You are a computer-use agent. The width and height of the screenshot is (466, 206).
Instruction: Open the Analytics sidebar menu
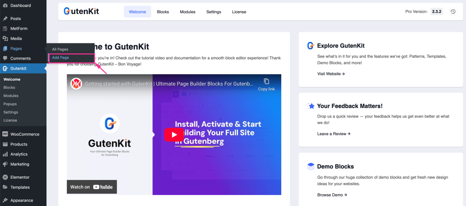(x=19, y=154)
